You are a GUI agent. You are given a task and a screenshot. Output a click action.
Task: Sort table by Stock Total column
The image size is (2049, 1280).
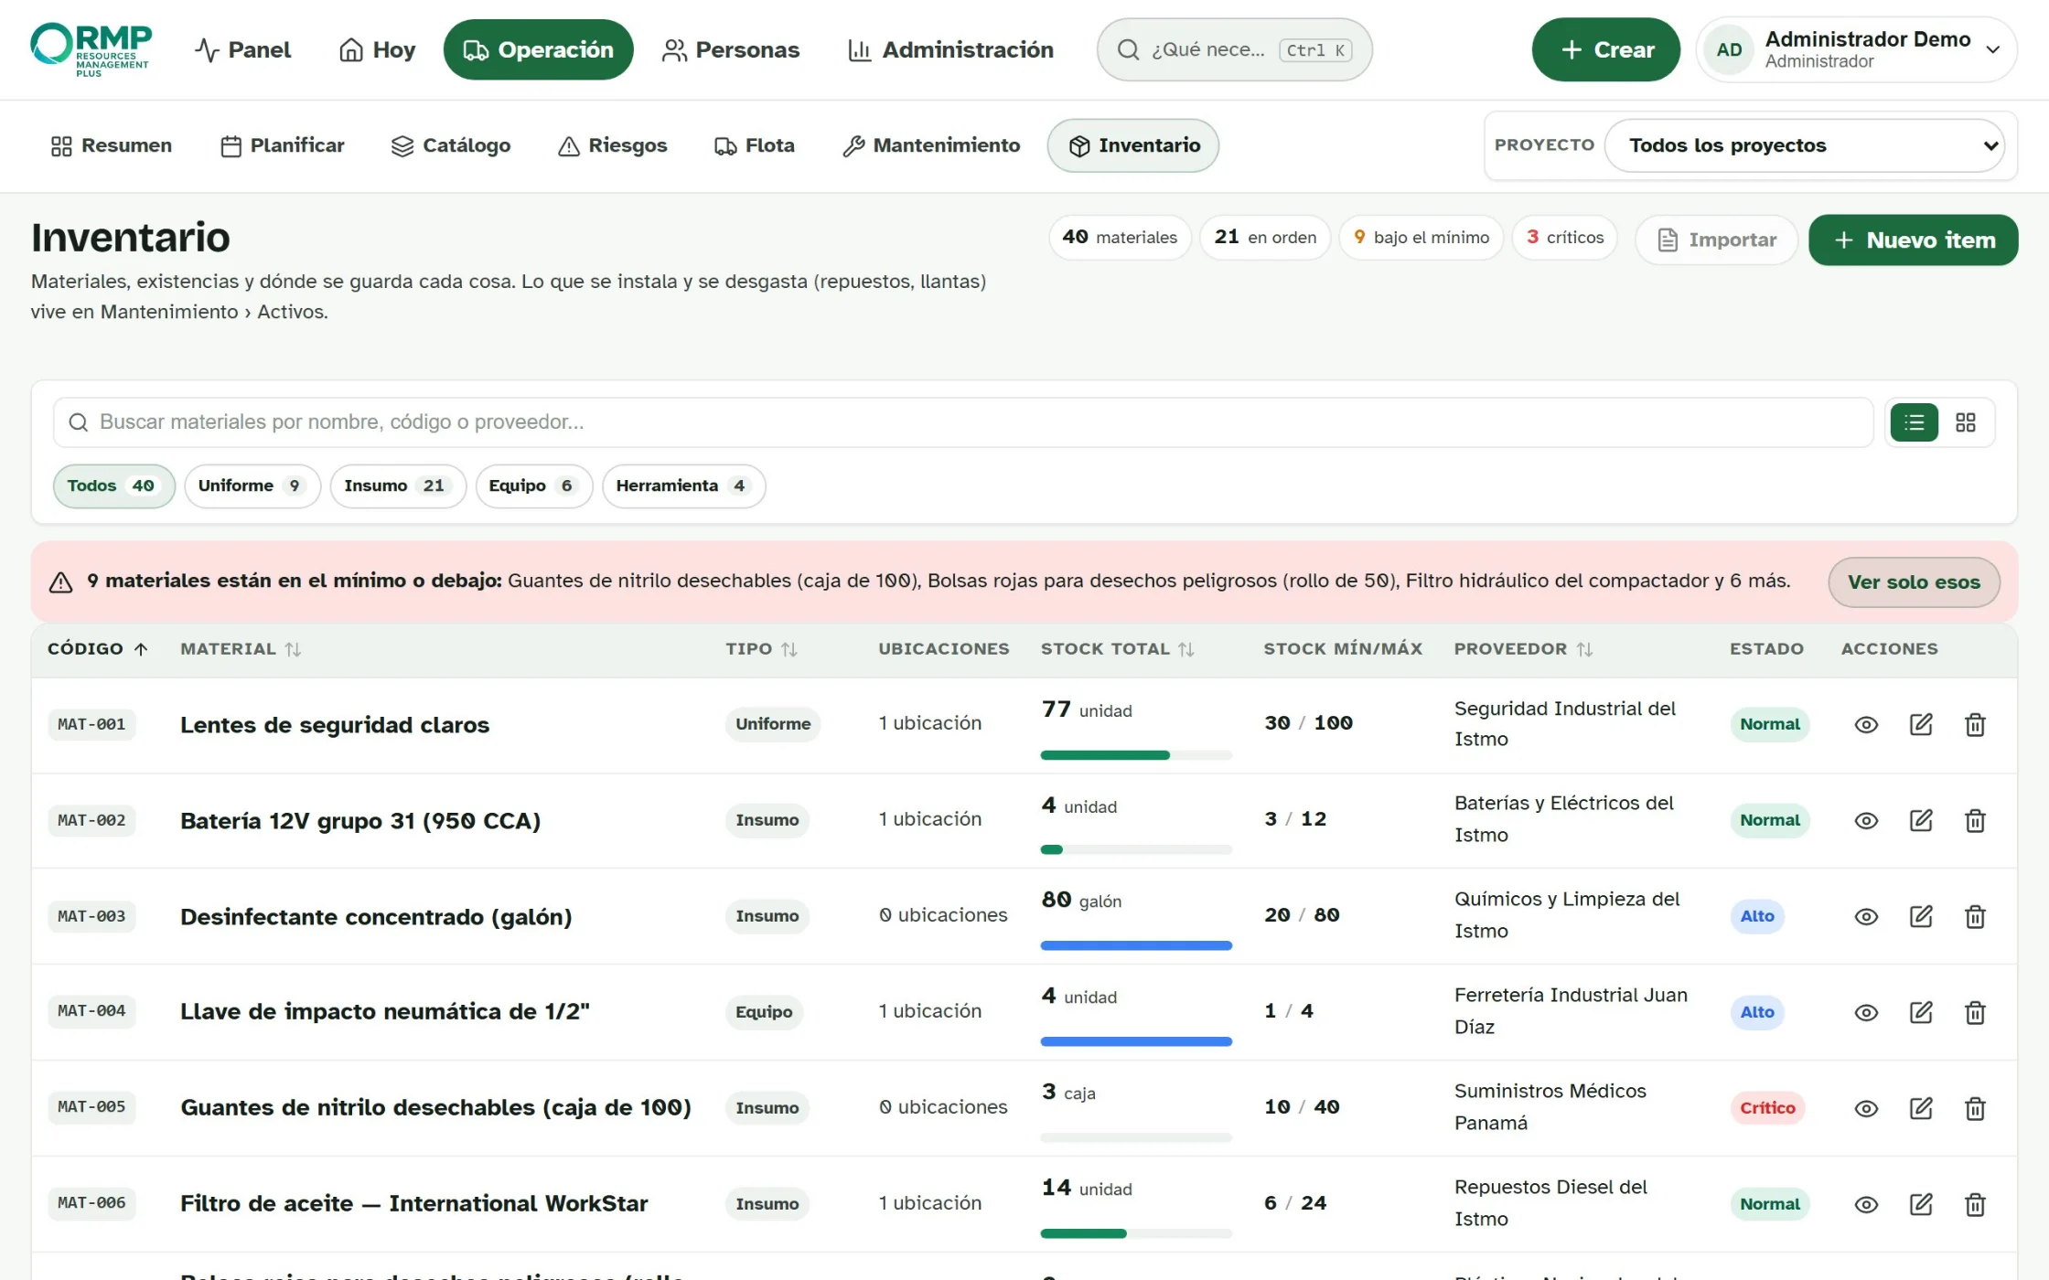click(1118, 649)
